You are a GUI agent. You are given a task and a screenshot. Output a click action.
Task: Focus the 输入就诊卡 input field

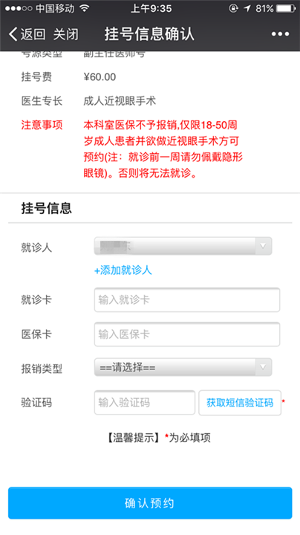coord(187,300)
